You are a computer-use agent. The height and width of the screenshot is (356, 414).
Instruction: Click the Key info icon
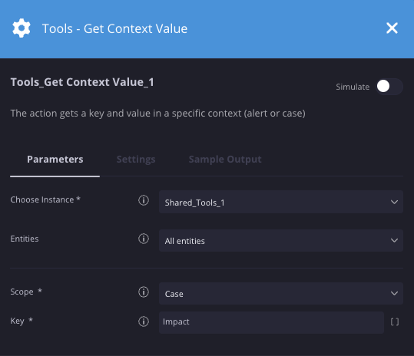(144, 321)
